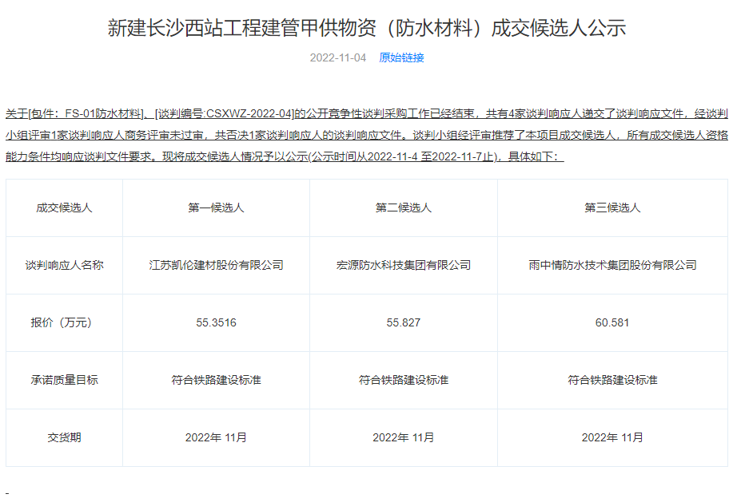Click the first line of the underlined announcement paragraph

(x=367, y=113)
